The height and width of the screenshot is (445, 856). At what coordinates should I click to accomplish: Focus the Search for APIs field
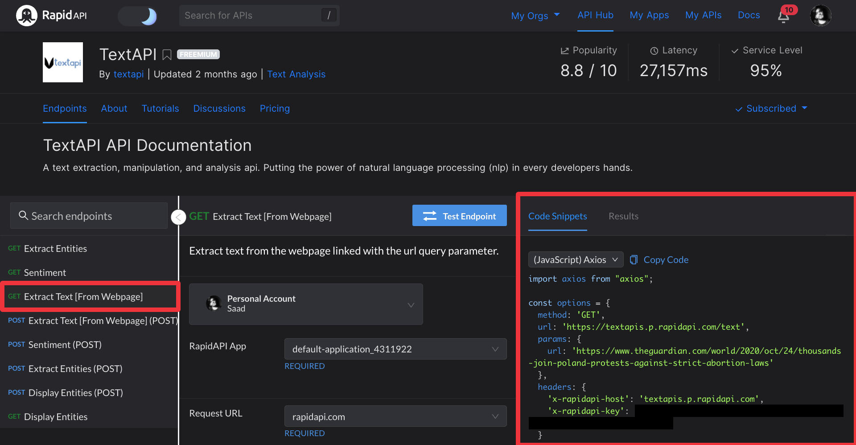point(259,16)
